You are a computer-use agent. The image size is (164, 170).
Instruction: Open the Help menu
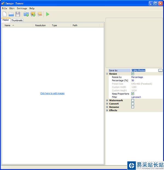click(x=32, y=8)
